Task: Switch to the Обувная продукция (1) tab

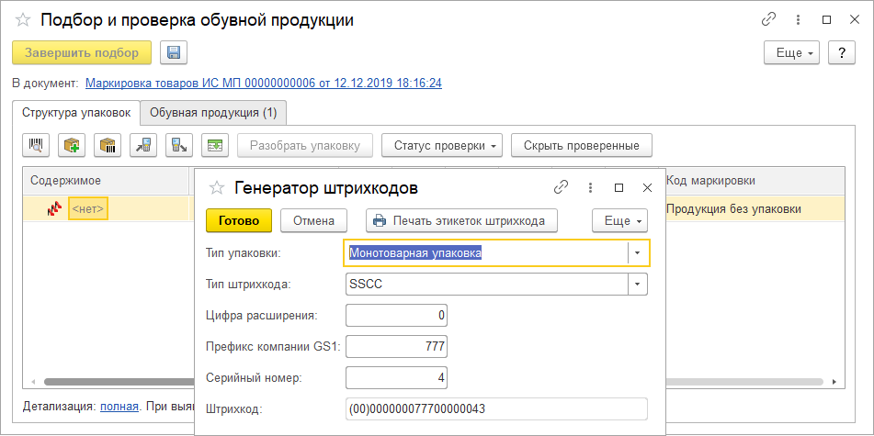Action: [x=215, y=113]
